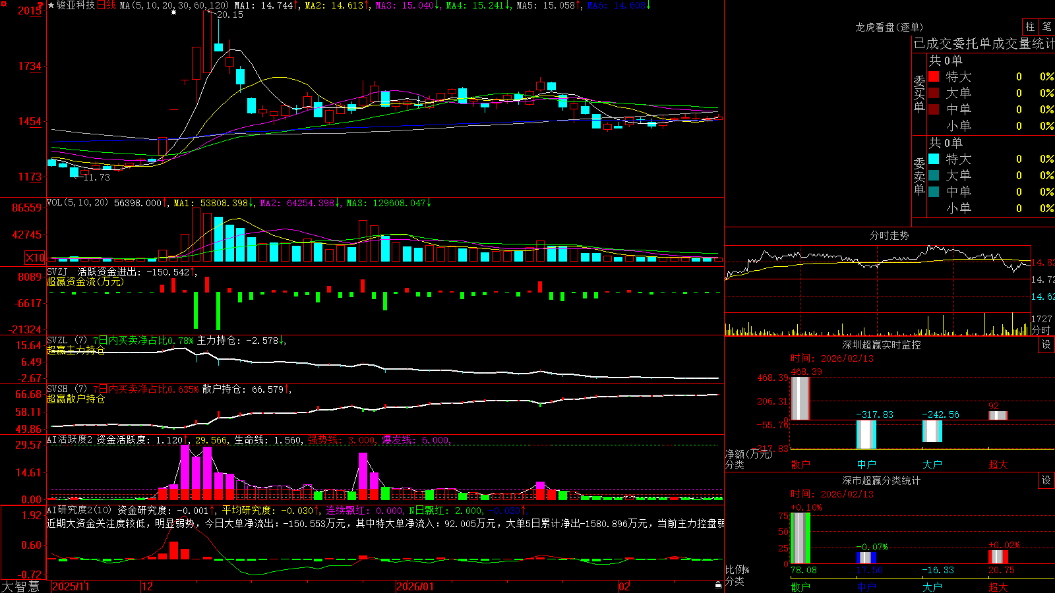Select 超大 category in 深市超赢分类统计
This screenshot has height=593, width=1055.
(998, 586)
